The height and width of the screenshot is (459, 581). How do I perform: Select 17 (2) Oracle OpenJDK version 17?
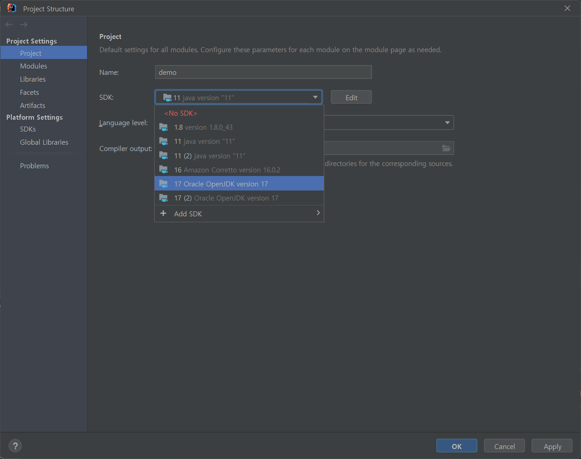coord(239,198)
